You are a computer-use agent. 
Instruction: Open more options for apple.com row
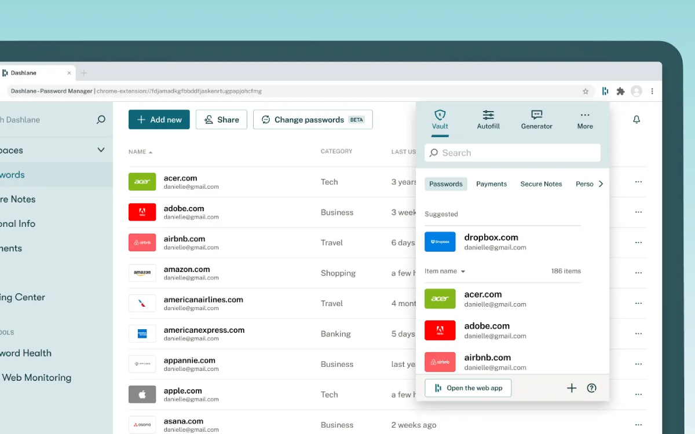(638, 394)
